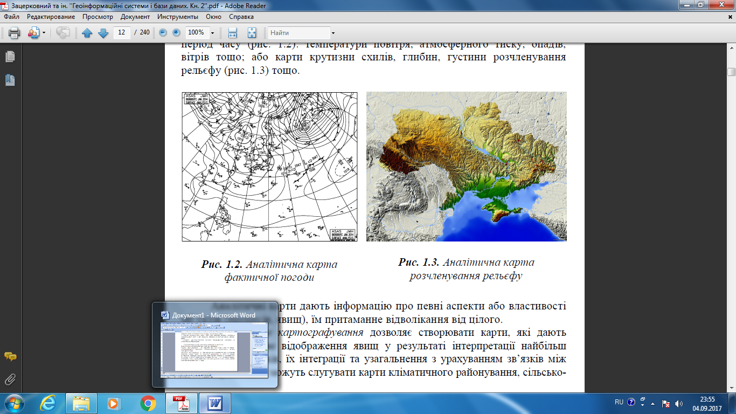736x414 pixels.
Task: Click the Action Center flag icon
Action: [666, 403]
